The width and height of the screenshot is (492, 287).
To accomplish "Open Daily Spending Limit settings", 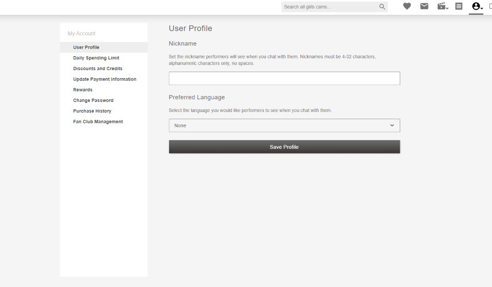I will click(x=96, y=58).
